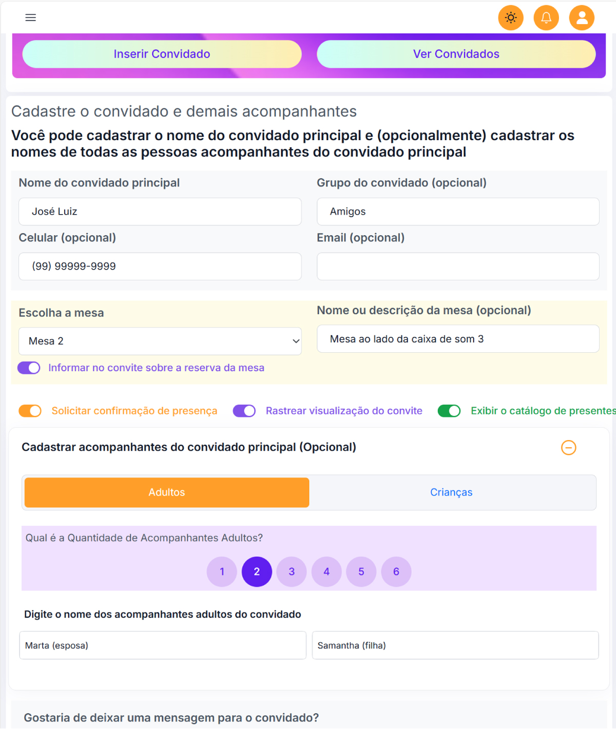
Task: Click the 'Ver Convidados' button
Action: (x=456, y=54)
